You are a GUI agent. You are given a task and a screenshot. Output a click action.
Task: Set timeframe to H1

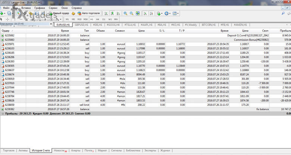(x=92, y=19)
